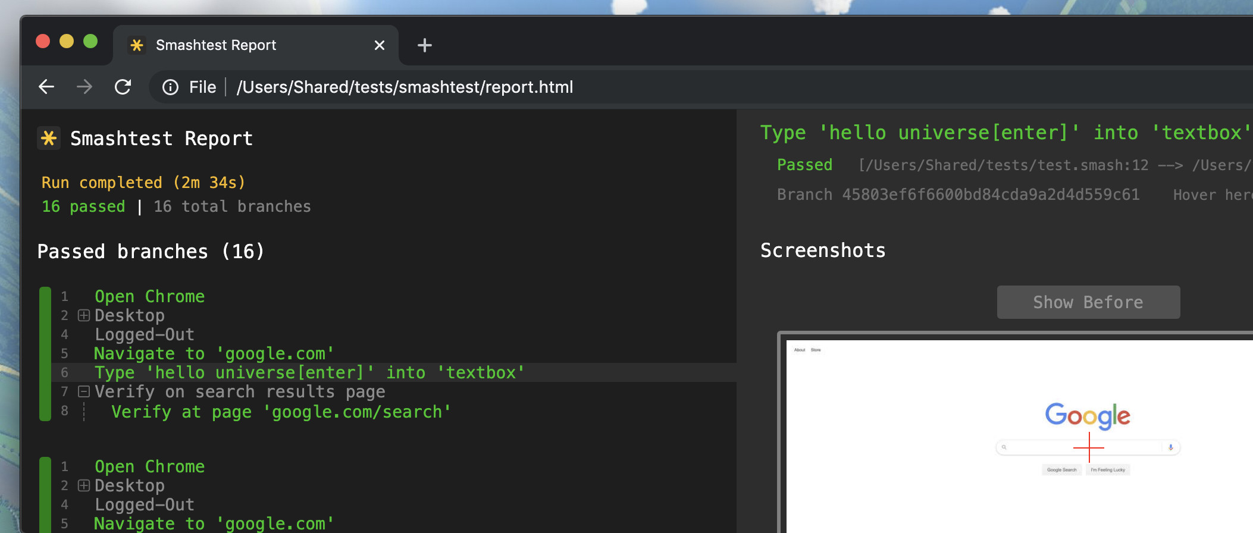This screenshot has height=533, width=1253.
Task: Click '16 total branches' text
Action: coord(232,206)
